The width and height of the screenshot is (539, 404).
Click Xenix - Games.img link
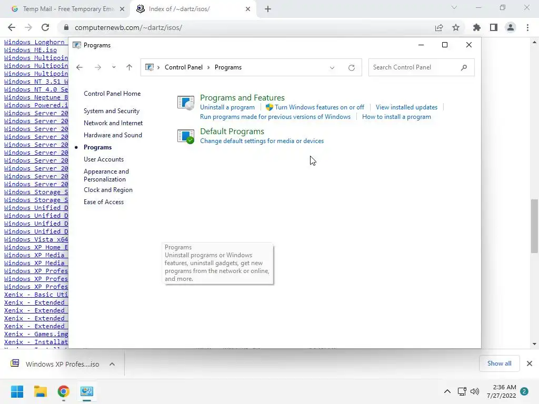click(x=36, y=334)
